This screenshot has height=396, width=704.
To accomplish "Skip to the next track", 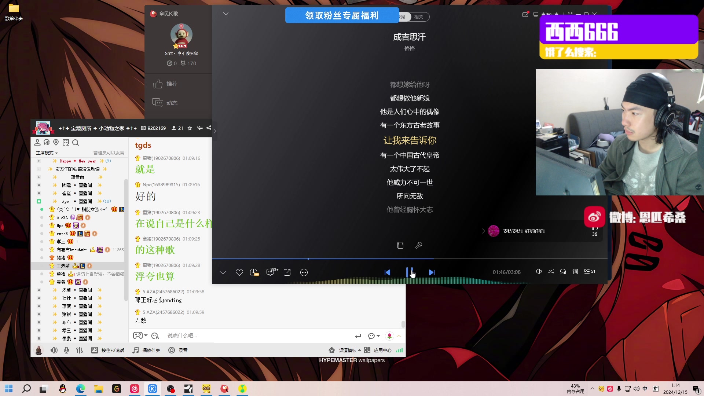I will [432, 272].
